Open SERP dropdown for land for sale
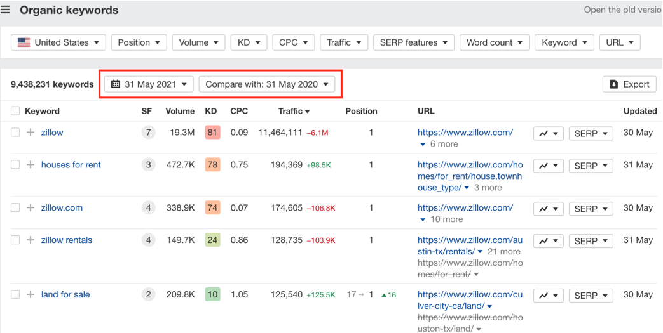663x333 pixels. coord(591,296)
